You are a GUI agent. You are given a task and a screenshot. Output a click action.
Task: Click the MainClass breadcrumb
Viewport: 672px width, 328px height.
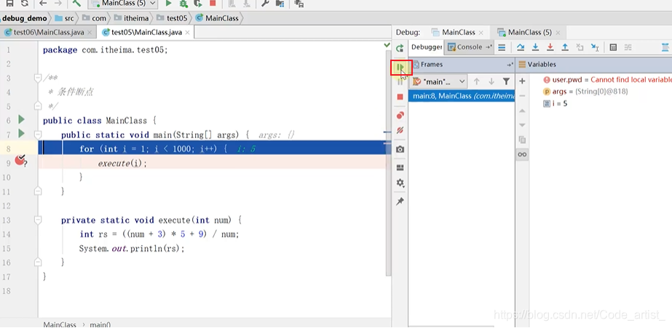pos(217,18)
